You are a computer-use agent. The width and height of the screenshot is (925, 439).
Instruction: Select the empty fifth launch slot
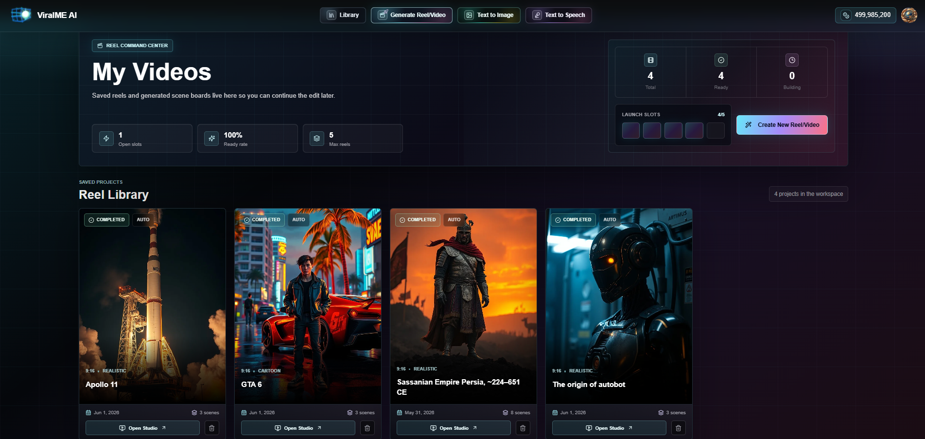click(x=716, y=130)
